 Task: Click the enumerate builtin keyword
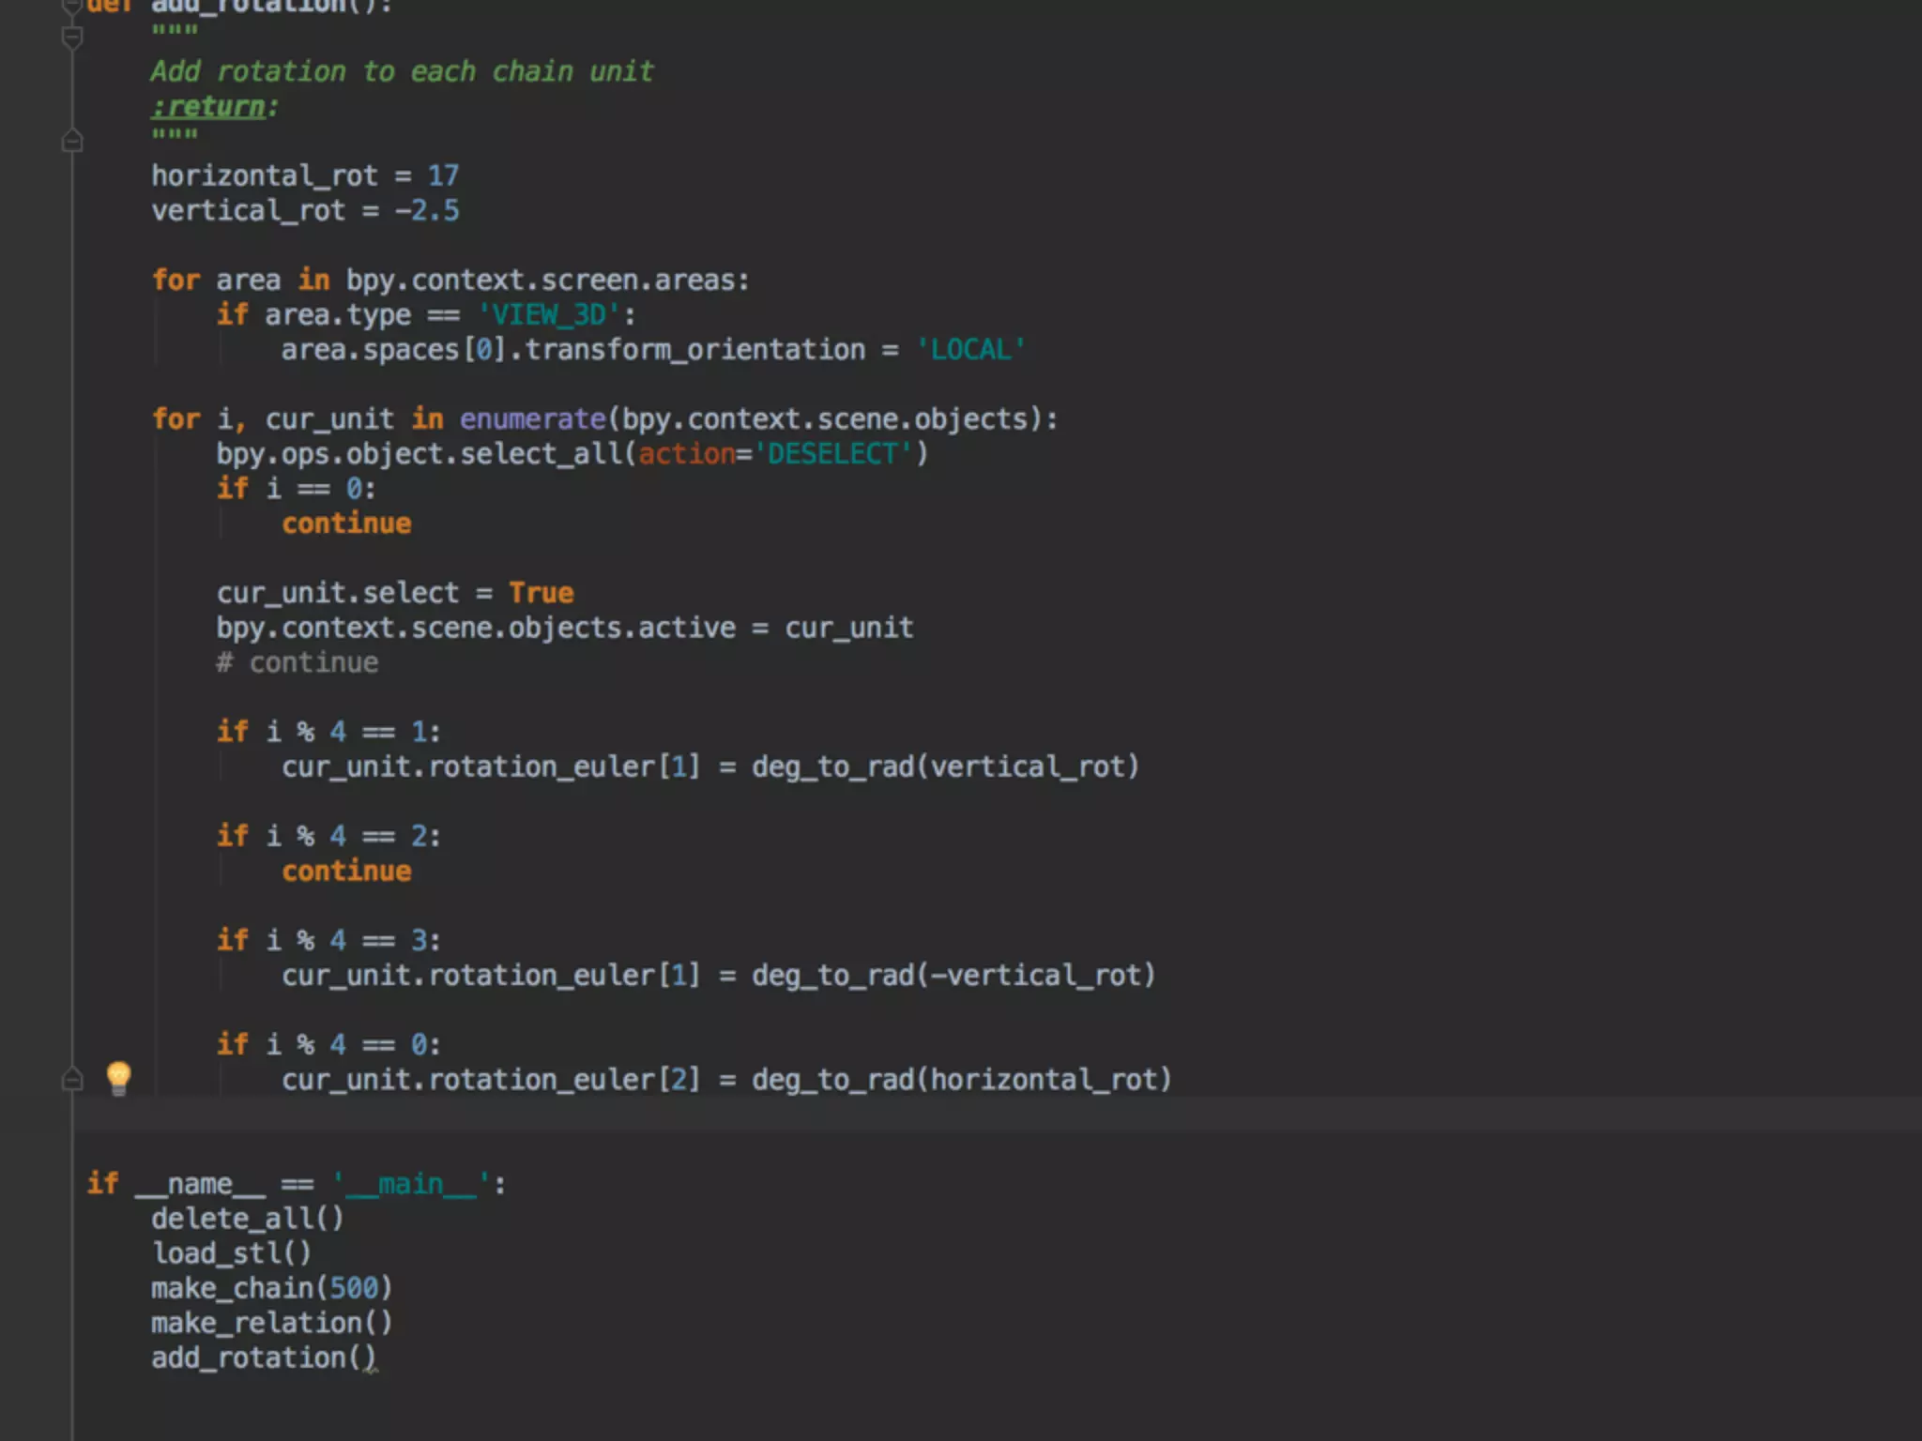[x=532, y=418]
